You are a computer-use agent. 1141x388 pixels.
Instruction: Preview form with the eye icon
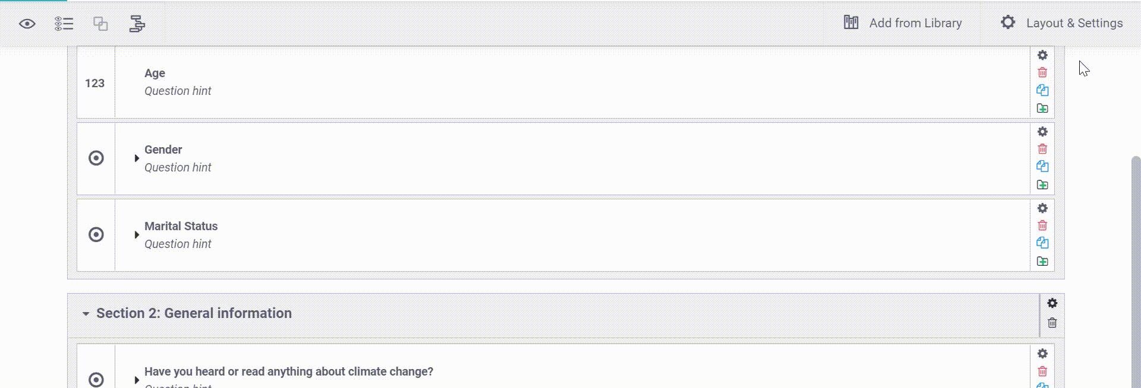[x=27, y=24]
